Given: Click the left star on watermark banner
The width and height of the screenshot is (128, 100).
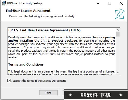Looking at the screenshot, I should point(71,95).
